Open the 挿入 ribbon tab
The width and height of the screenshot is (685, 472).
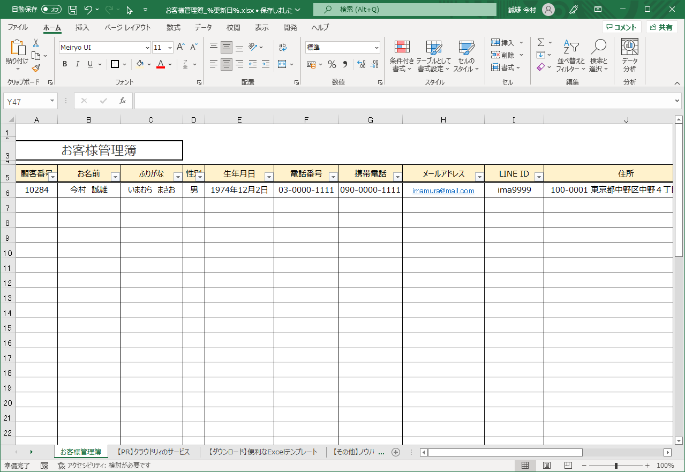point(82,27)
